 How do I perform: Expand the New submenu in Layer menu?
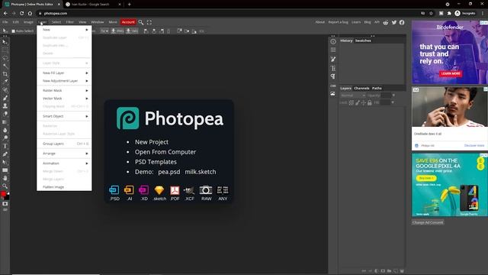click(x=64, y=30)
